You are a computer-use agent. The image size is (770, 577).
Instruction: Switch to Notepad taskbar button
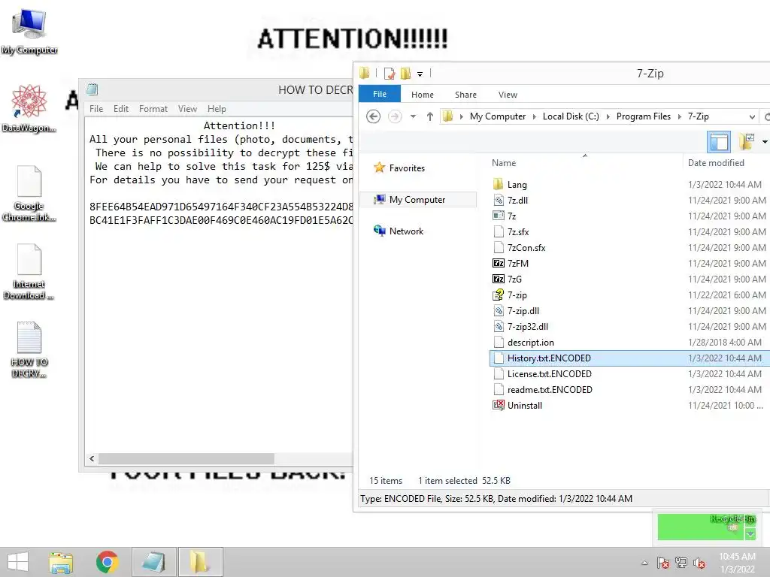tap(153, 562)
